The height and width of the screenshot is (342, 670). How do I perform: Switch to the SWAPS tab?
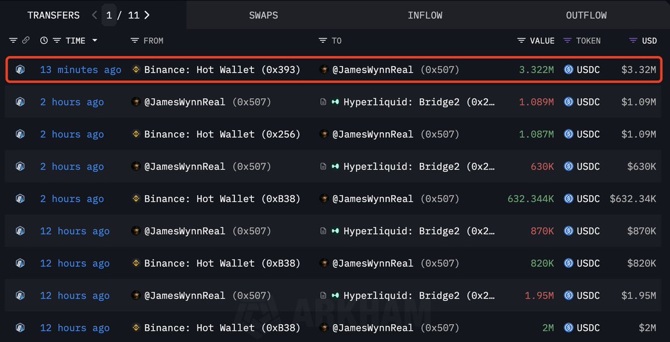[264, 15]
